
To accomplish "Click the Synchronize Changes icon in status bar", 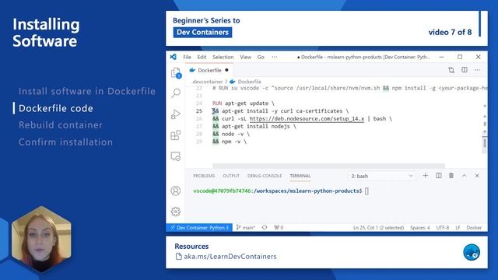I will (265, 227).
